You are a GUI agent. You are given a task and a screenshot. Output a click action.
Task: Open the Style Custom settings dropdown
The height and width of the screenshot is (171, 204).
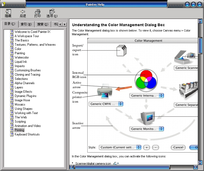pos(120,147)
